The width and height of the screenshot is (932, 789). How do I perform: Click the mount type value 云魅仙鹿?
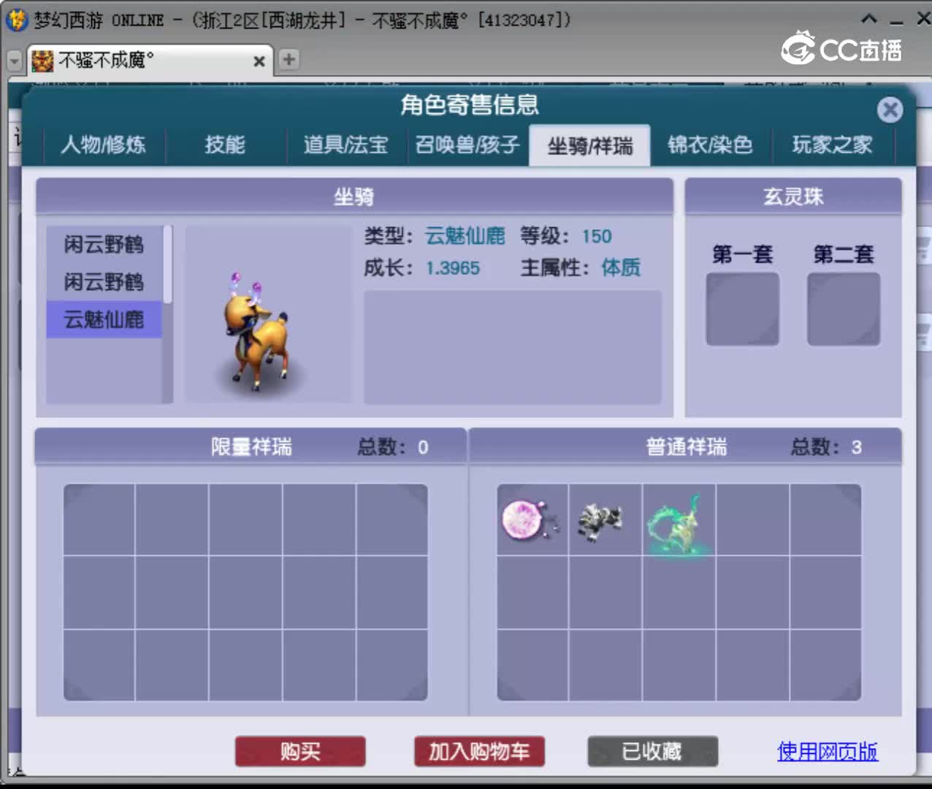[x=465, y=236]
